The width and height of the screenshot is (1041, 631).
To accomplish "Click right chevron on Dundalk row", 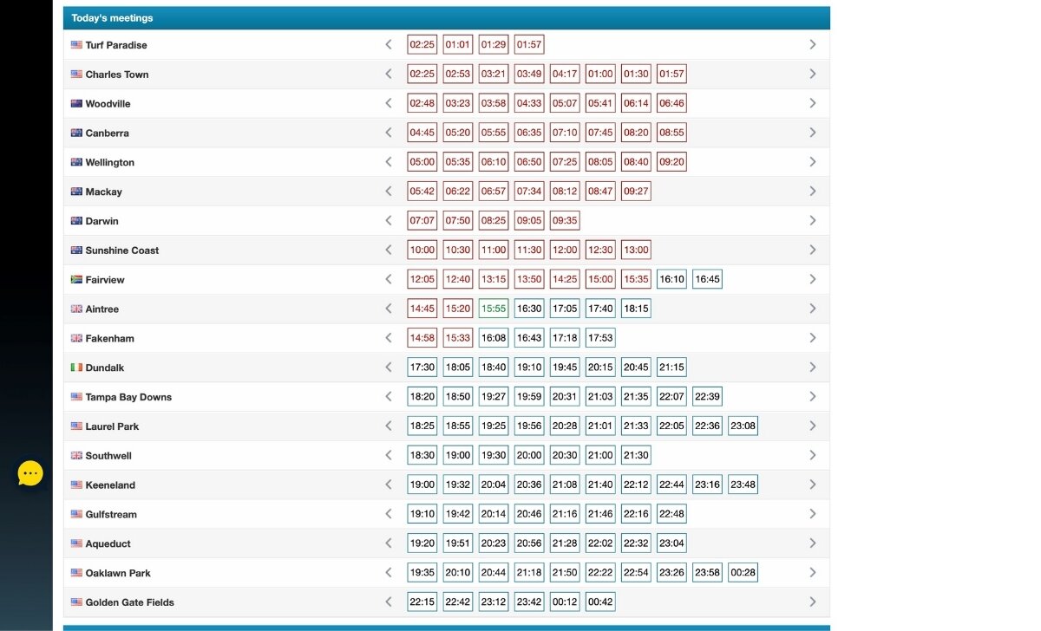I will 813,367.
